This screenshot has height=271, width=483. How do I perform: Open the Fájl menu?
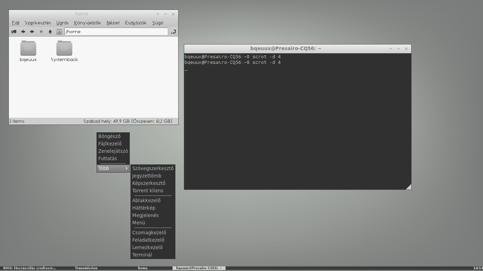click(x=16, y=23)
